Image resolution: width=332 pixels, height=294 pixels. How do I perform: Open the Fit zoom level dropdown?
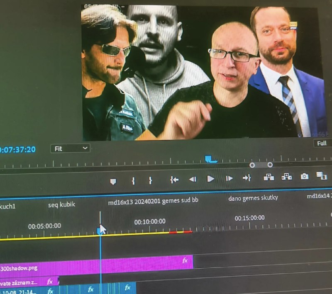pyautogui.click(x=71, y=148)
